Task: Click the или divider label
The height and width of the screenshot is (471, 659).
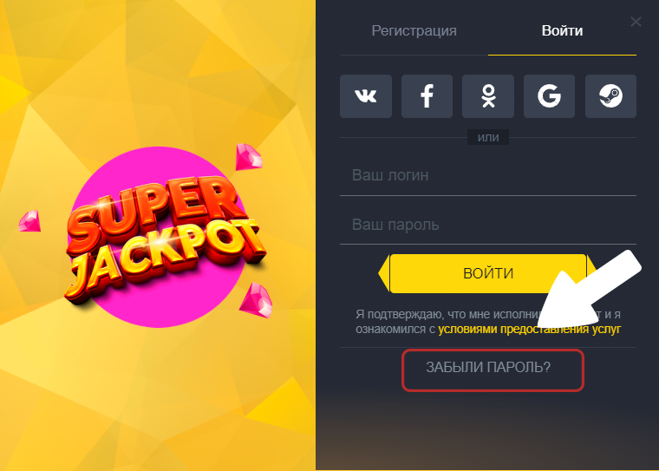Action: [x=488, y=138]
